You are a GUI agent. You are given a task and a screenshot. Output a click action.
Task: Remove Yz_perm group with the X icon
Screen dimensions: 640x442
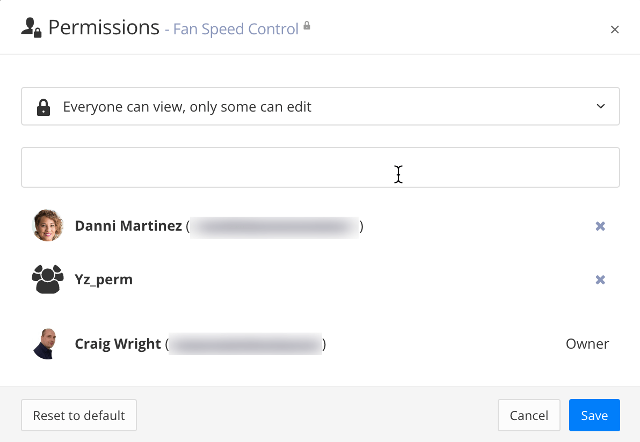click(x=600, y=279)
